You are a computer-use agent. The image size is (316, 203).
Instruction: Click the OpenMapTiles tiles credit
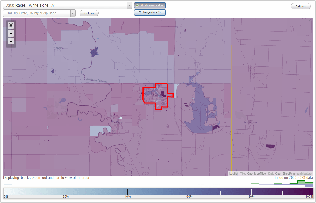pyautogui.click(x=256, y=174)
